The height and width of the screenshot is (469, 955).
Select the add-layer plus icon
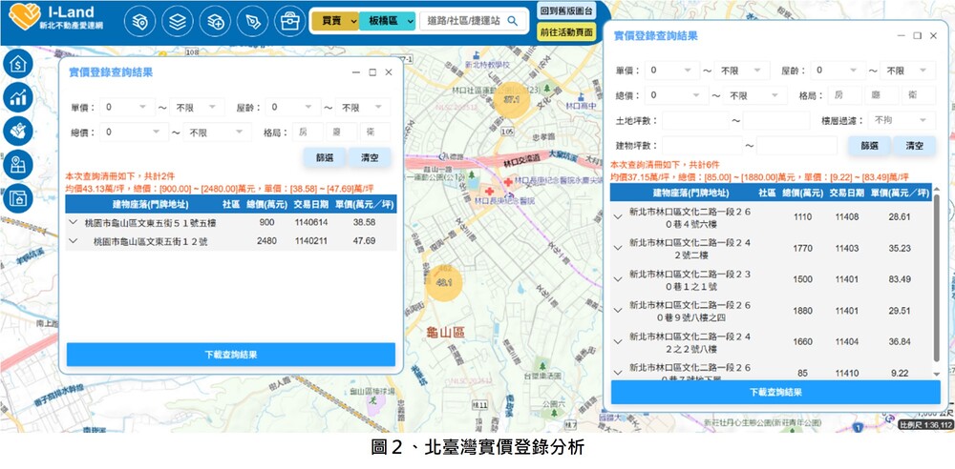click(213, 21)
